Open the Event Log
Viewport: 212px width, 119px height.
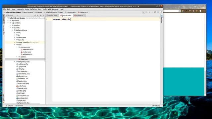(x=155, y=106)
